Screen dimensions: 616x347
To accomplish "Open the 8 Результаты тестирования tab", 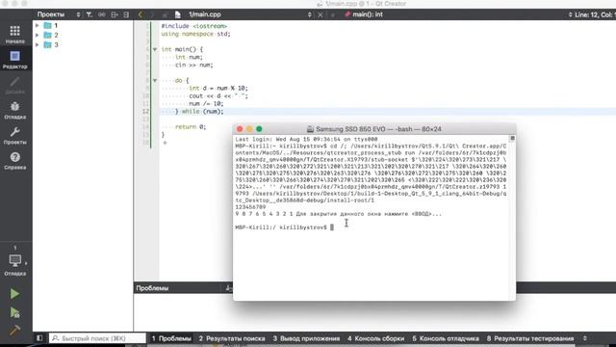I will [x=530, y=338].
